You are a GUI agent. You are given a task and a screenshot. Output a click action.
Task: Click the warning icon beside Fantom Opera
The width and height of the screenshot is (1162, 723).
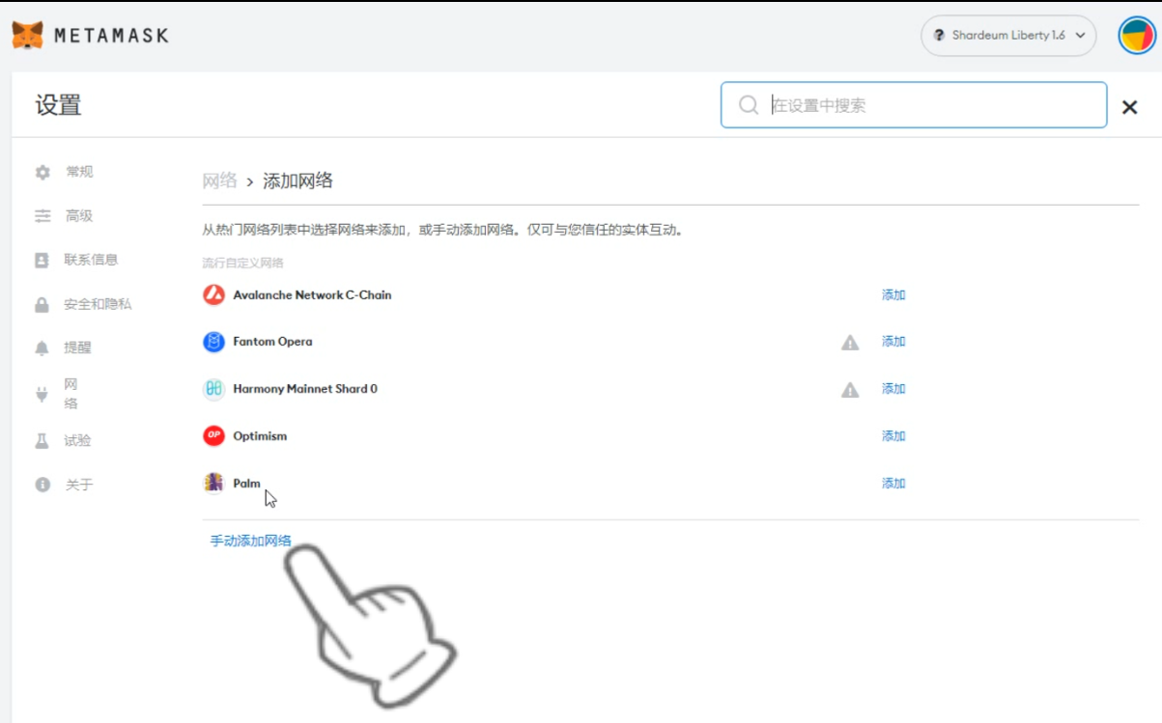pyautogui.click(x=851, y=341)
